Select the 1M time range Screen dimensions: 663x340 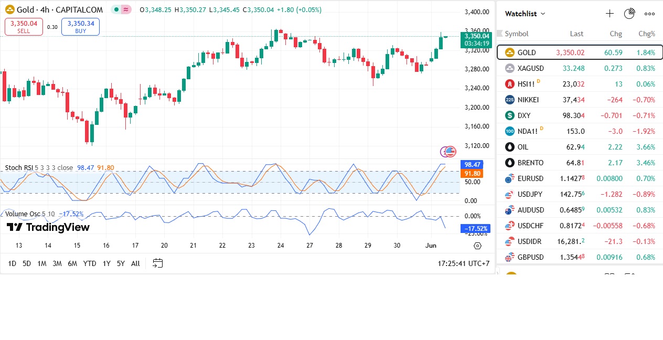pyautogui.click(x=42, y=263)
